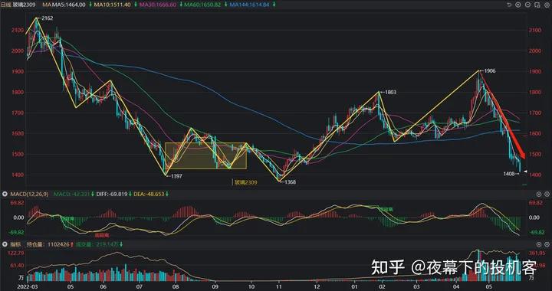The width and height of the screenshot is (552, 291).
Task: Click the MA10:1511.40 indicator value
Action: tap(112, 5)
